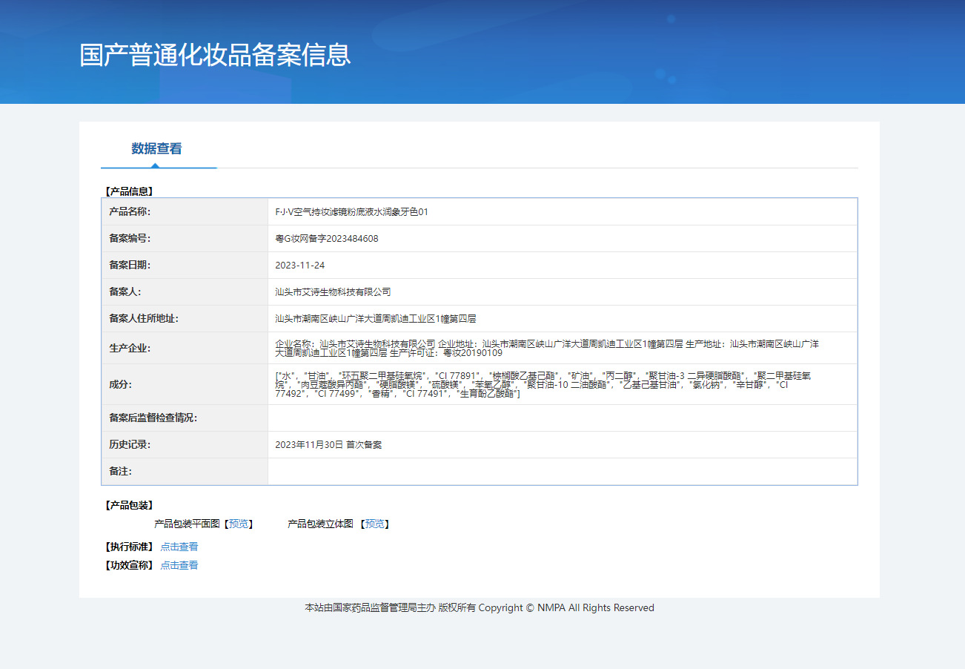Click the 国产普通化妆品备案信息 page title
This screenshot has height=669, width=965.
click(x=215, y=56)
